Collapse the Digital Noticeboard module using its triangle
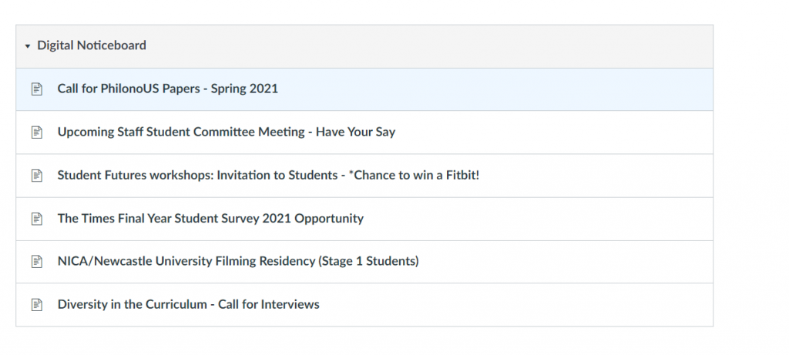The width and height of the screenshot is (789, 355). pyautogui.click(x=28, y=46)
